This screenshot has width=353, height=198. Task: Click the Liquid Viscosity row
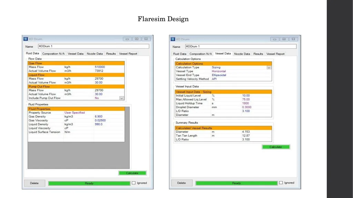point(76,128)
